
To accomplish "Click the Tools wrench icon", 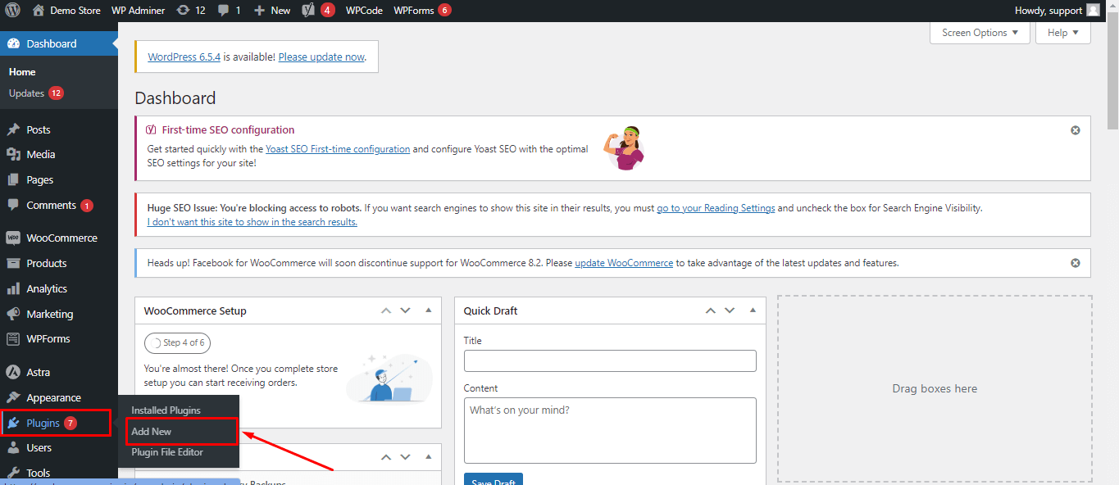I will point(13,473).
